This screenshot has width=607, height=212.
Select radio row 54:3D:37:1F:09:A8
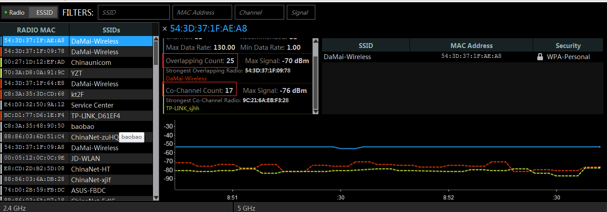(77, 148)
